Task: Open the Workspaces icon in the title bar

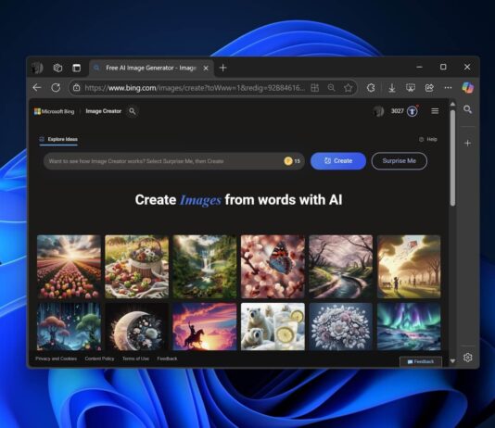Action: pyautogui.click(x=57, y=68)
